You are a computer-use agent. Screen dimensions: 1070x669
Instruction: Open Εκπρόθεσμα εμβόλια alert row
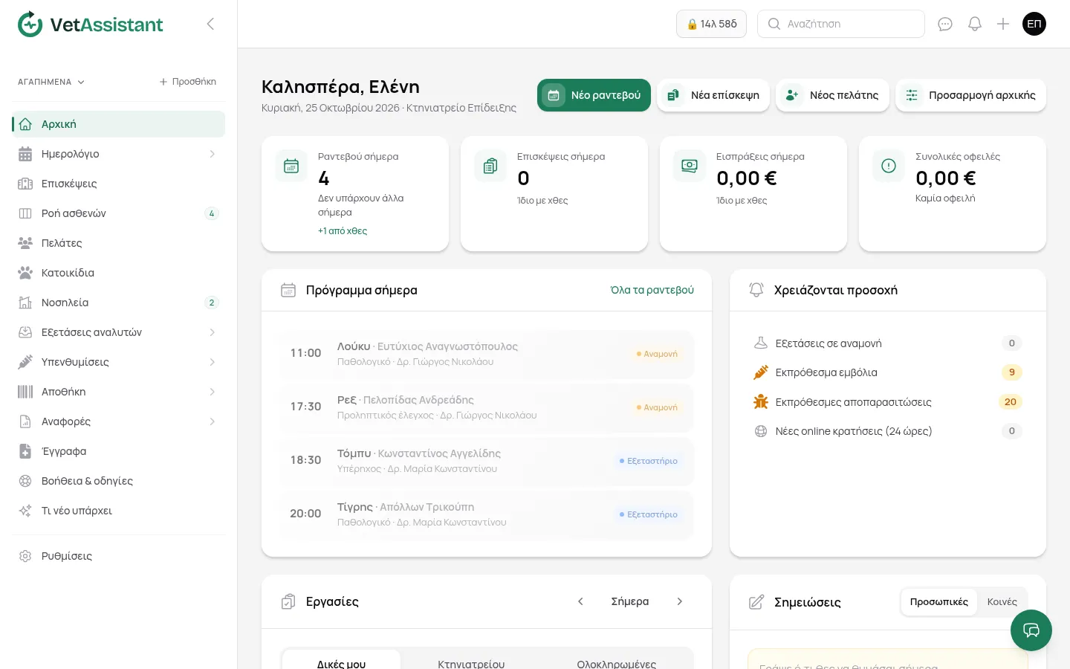(x=888, y=372)
